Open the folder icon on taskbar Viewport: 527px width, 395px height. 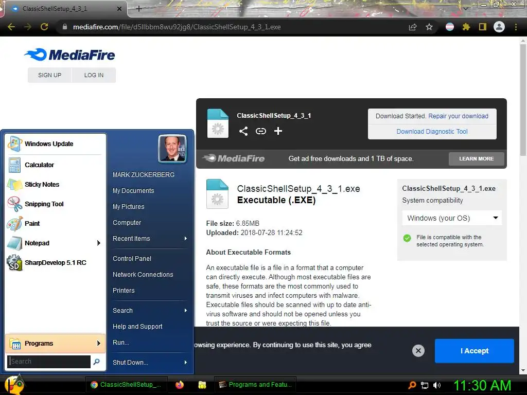[202, 385]
